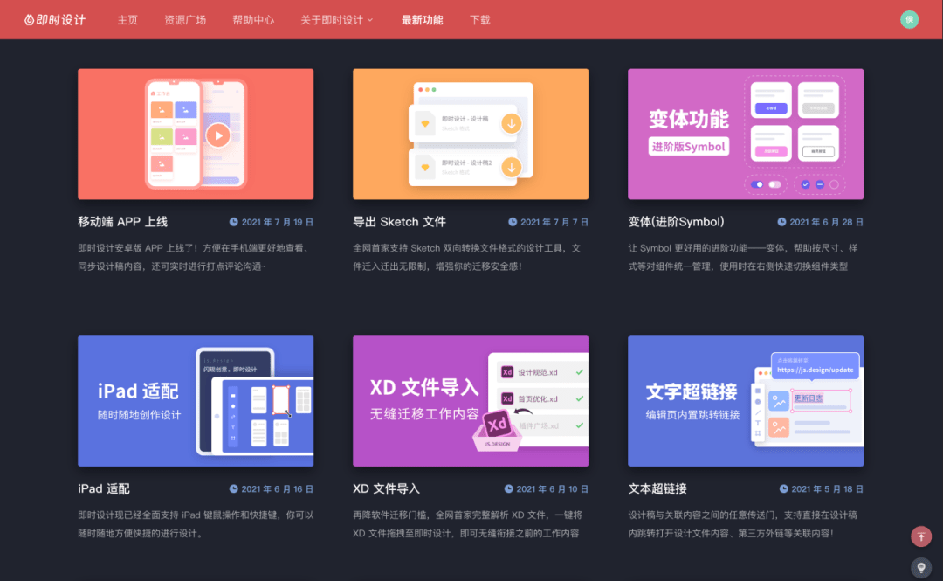Click the 2021 年 5 月 18 日 date text
Screen dimensions: 943x581
coord(828,489)
